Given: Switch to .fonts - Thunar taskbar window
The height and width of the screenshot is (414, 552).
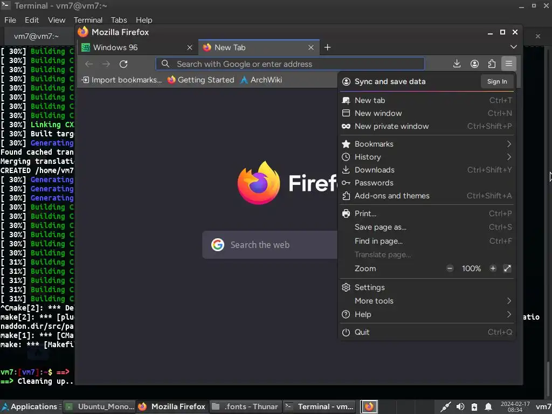Looking at the screenshot, I should pos(245,406).
